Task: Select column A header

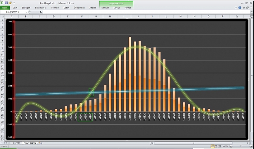Action: [x=11, y=16]
